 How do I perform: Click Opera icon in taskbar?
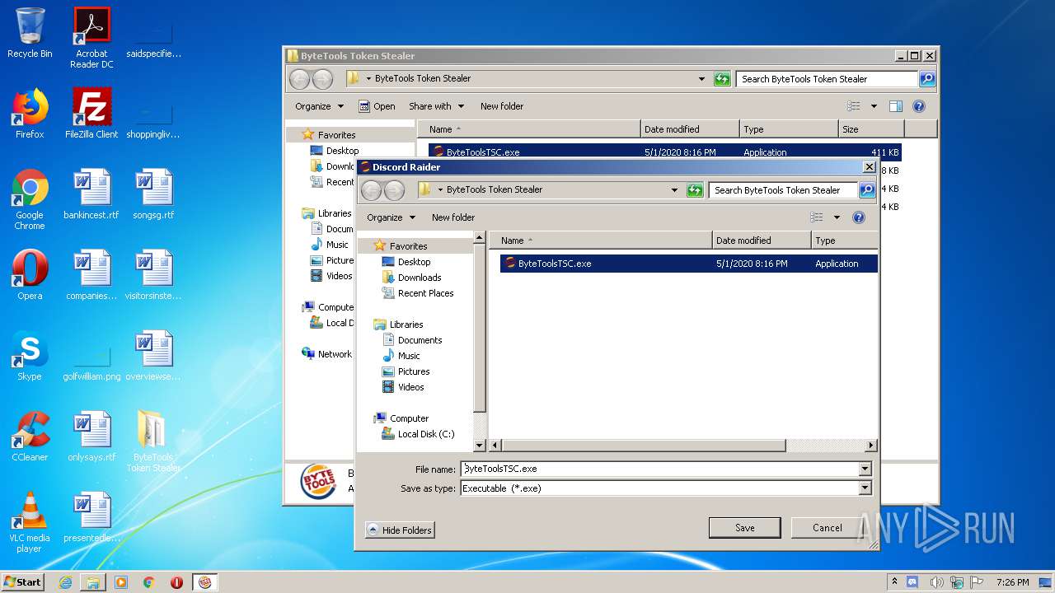click(176, 582)
